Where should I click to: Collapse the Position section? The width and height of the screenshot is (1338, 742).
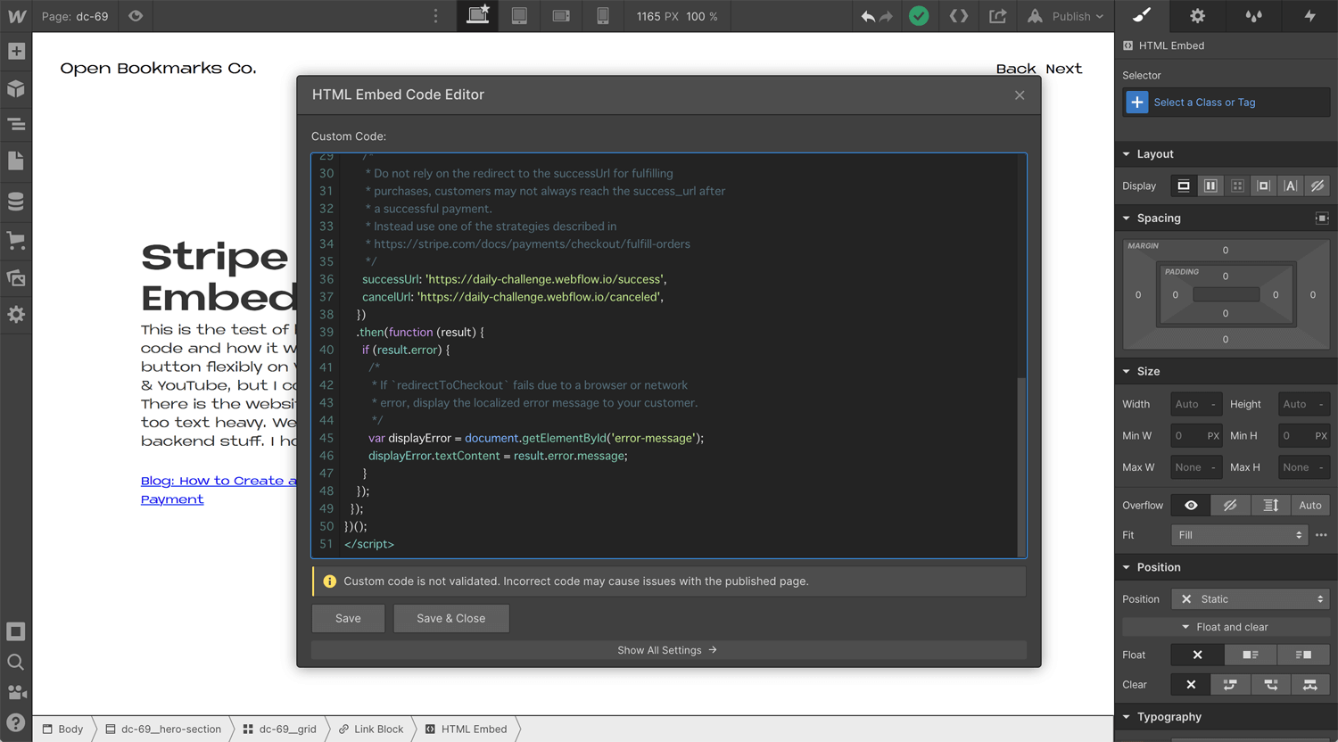pyautogui.click(x=1152, y=568)
